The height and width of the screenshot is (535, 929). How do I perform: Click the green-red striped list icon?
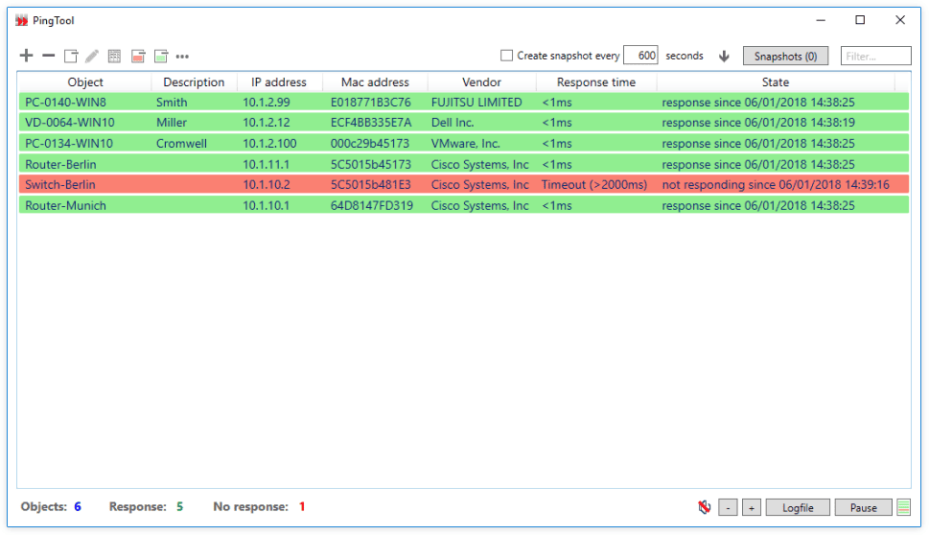[903, 507]
